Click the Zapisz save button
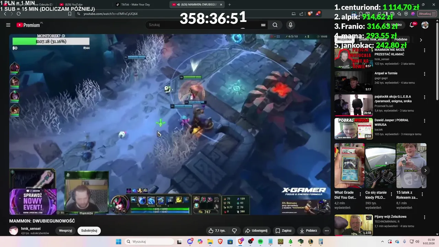This screenshot has height=247, width=439. tap(283, 231)
